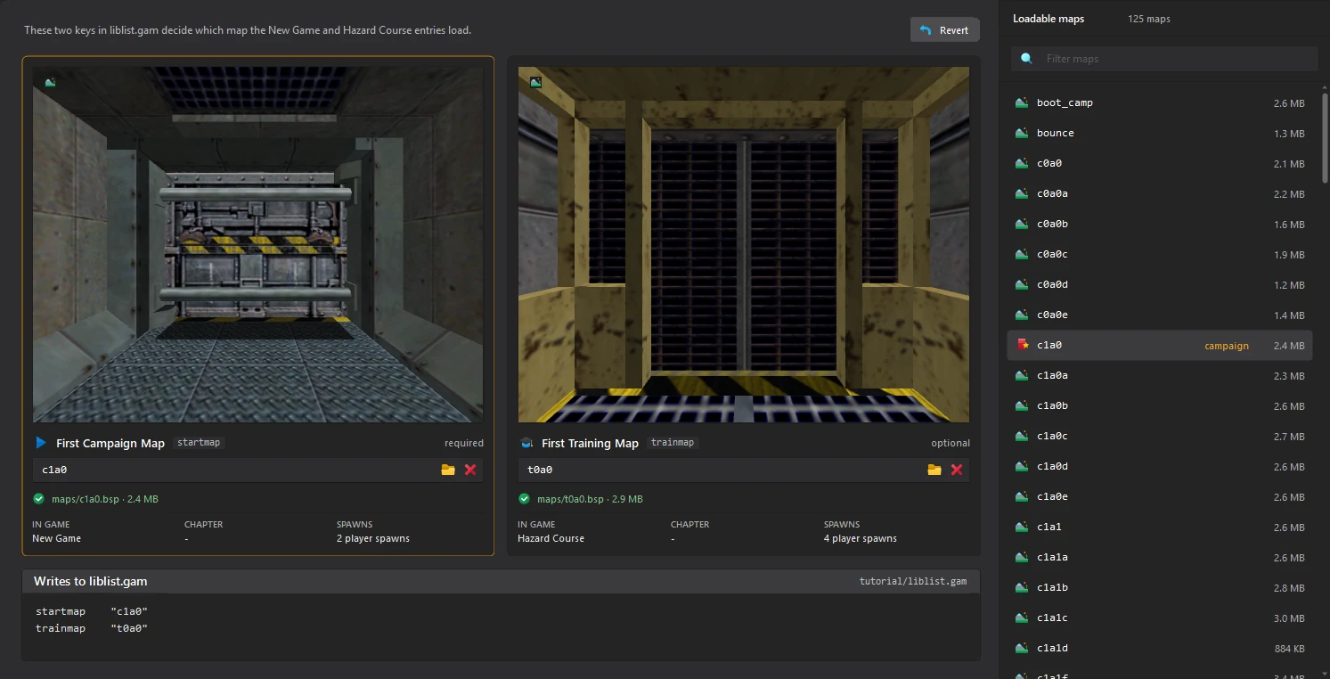Screen dimensions: 1330x679
Task: Clear the t0a0 trainmap with the red X
Action: pyautogui.click(x=957, y=470)
